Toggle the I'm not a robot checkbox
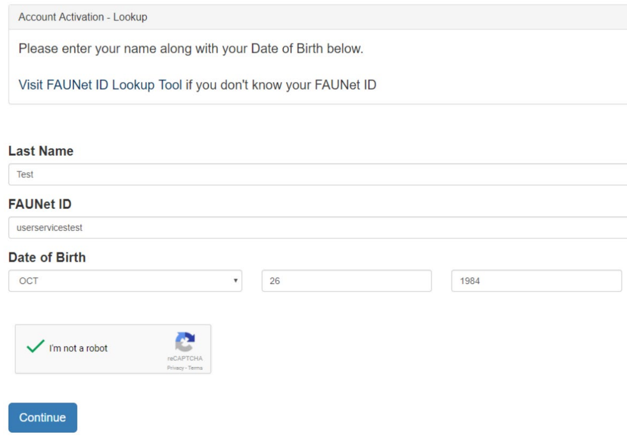Viewport: 627px width, 437px height. click(x=35, y=346)
